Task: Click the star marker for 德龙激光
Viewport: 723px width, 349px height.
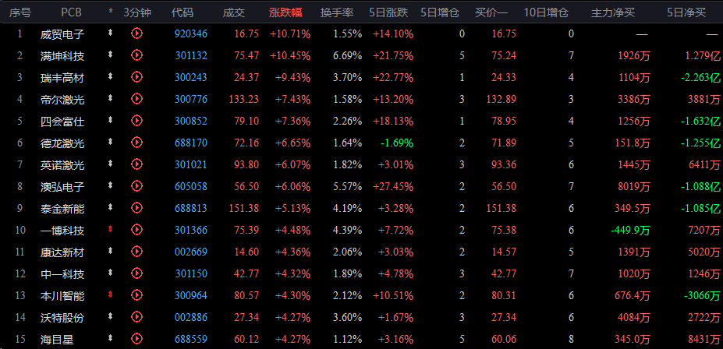Action: click(x=110, y=142)
